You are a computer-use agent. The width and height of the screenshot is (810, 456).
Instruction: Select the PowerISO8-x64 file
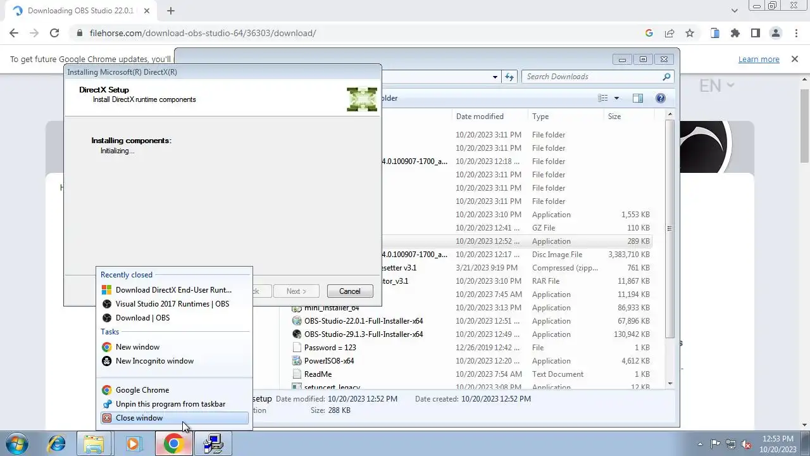pos(329,361)
